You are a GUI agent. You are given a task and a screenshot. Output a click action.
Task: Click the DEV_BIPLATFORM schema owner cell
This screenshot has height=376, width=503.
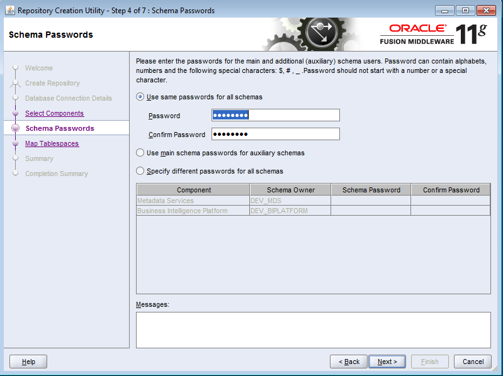(290, 211)
